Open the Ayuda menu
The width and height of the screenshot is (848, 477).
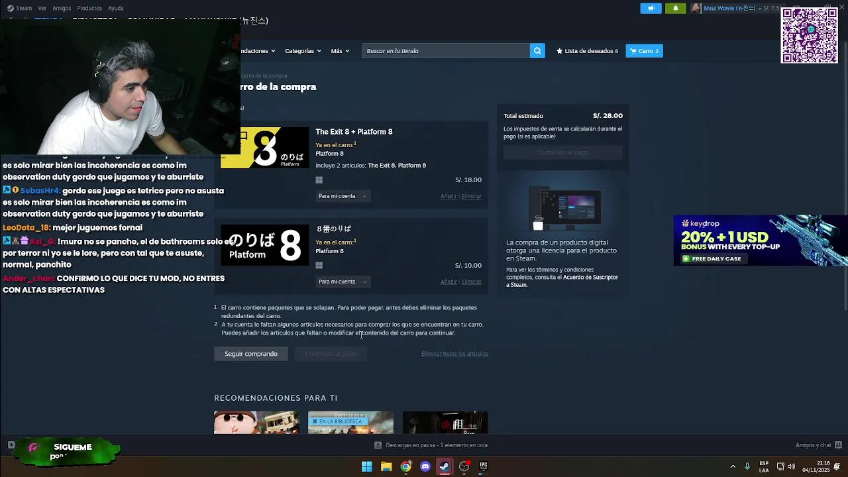[116, 8]
